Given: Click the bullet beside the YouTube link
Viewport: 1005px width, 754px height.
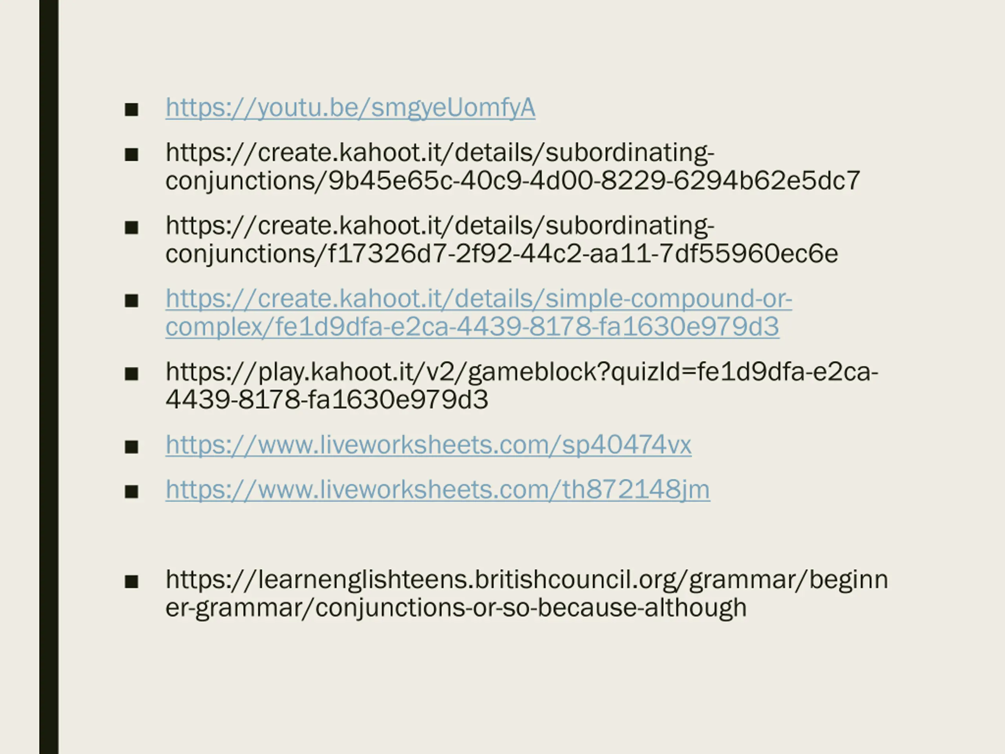Looking at the screenshot, I should pyautogui.click(x=131, y=110).
